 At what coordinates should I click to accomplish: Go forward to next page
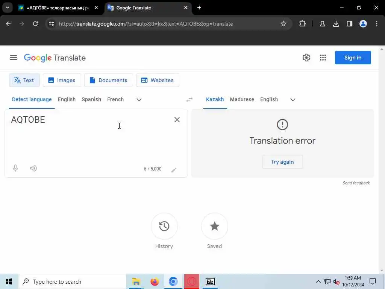22,24
